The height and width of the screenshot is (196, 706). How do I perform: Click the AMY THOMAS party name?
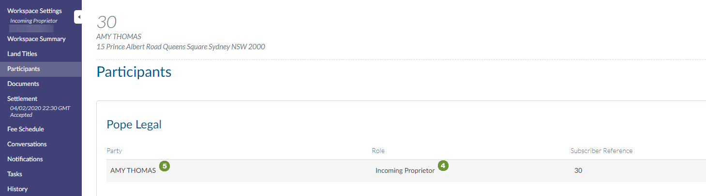[x=133, y=170]
